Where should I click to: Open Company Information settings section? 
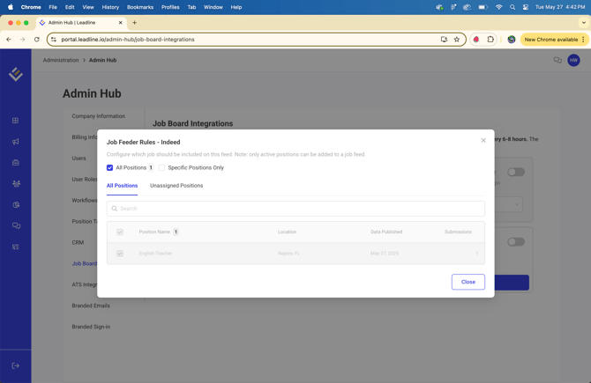pyautogui.click(x=99, y=116)
